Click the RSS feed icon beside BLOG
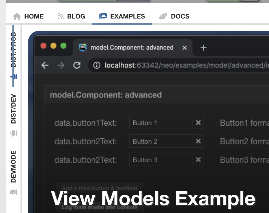Viewport: 269px width, 213px height. pos(60,16)
